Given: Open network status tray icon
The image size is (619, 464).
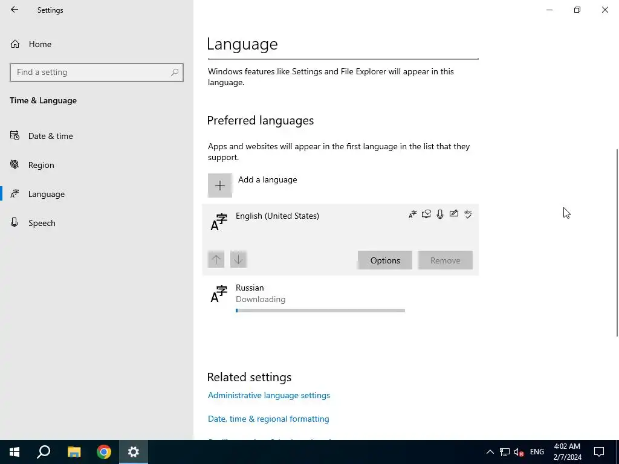Looking at the screenshot, I should tap(505, 452).
